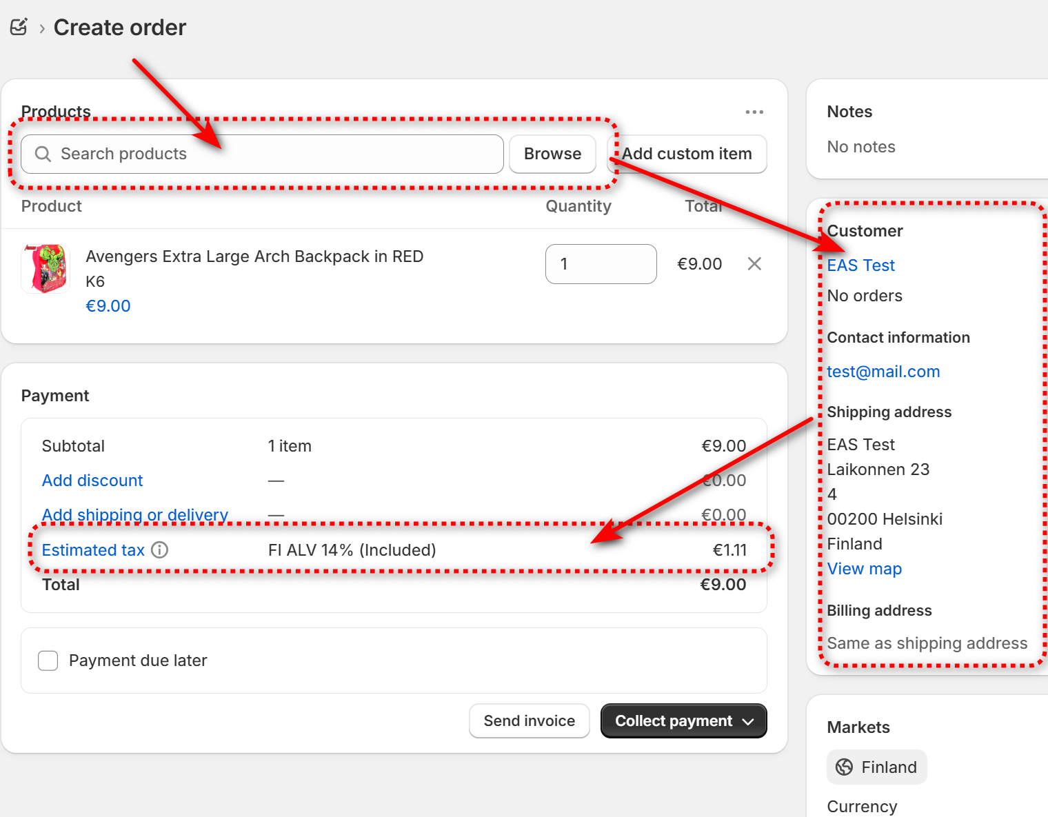Remove the Avengers backpack line item
This screenshot has height=817, width=1048.
click(754, 264)
